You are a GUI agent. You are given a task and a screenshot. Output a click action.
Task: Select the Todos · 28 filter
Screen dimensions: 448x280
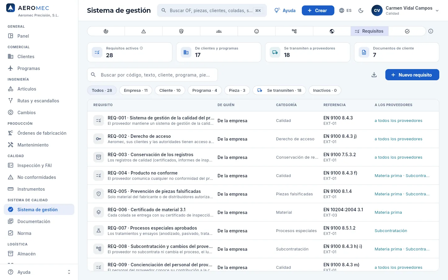tap(102, 91)
